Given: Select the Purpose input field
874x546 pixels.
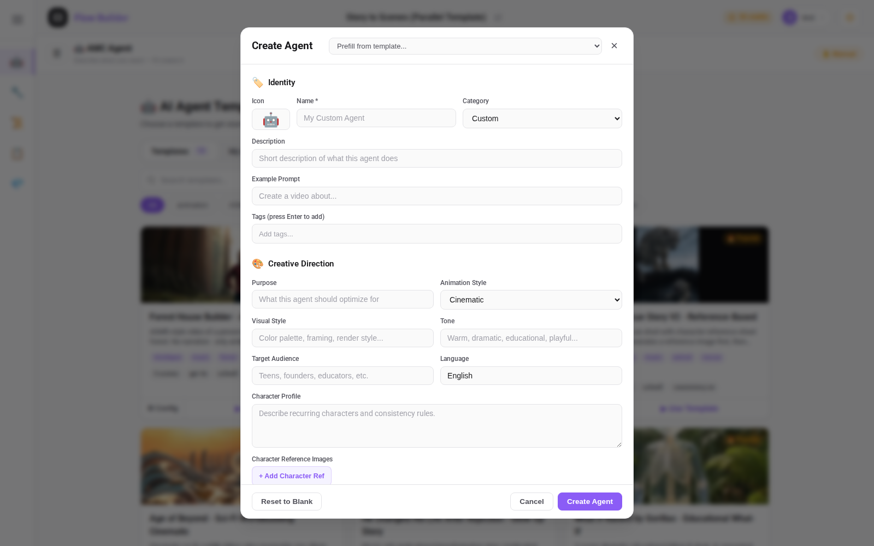Looking at the screenshot, I should pyautogui.click(x=342, y=299).
